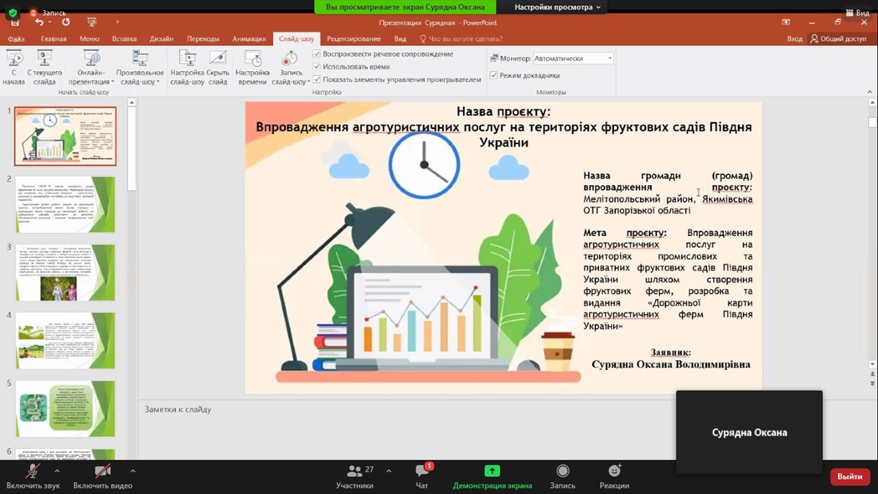Image resolution: width=878 pixels, height=494 pixels.
Task: Open slideshow setup (Настройка слайд-шоу)
Action: point(187,59)
